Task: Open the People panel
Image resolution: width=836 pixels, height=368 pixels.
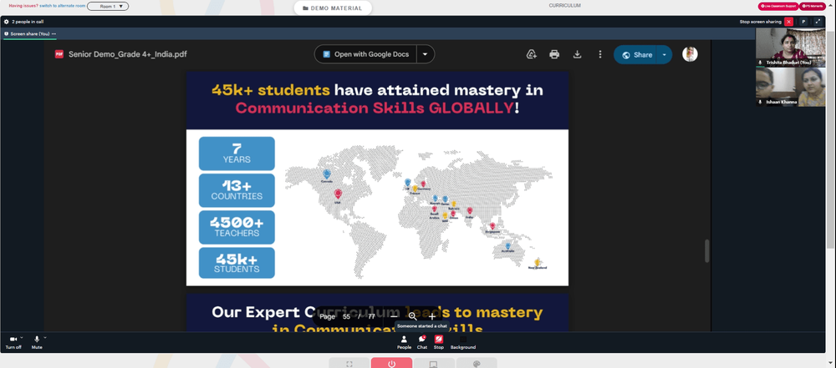Action: click(404, 342)
